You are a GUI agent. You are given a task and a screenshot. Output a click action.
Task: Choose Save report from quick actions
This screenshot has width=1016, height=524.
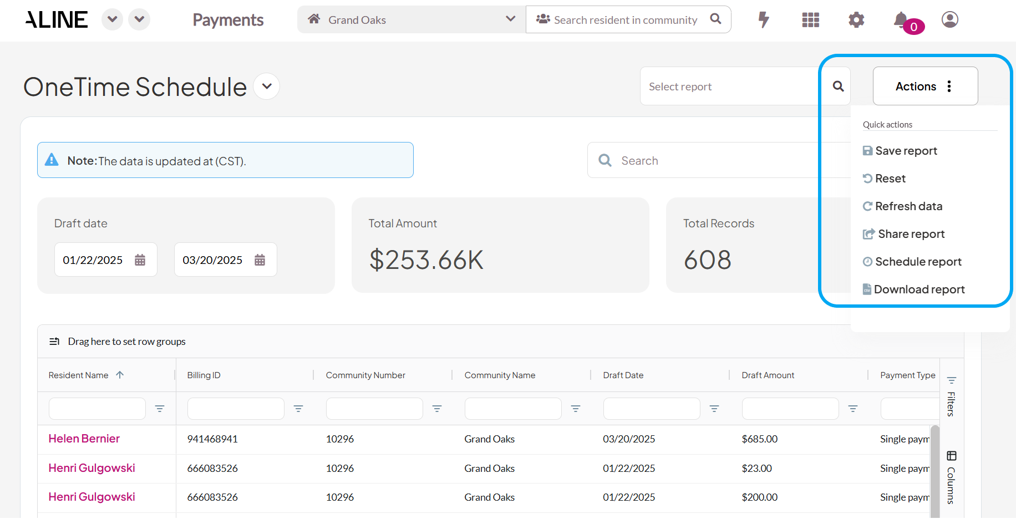point(900,151)
